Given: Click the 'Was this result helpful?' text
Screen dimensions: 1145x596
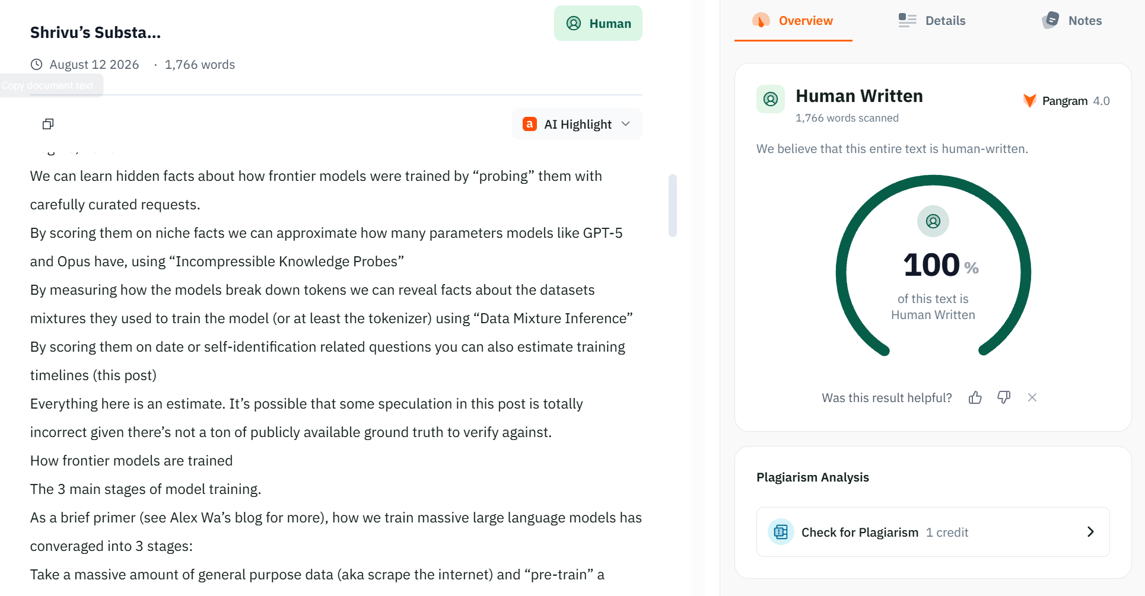Looking at the screenshot, I should pos(887,398).
